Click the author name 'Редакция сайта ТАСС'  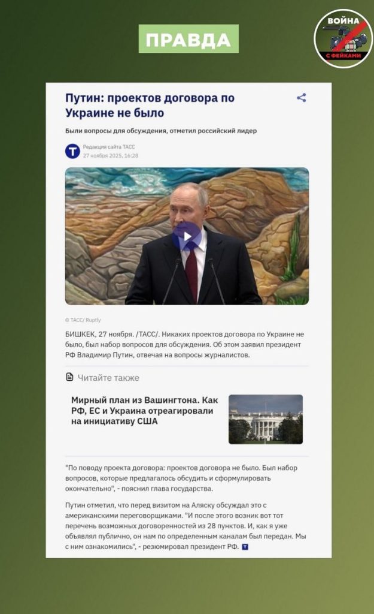coord(109,147)
